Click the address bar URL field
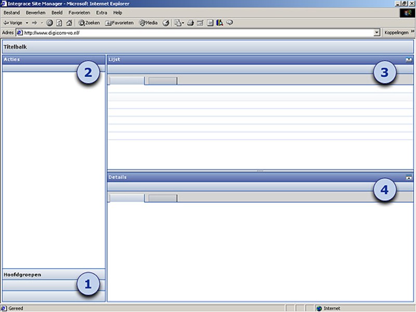 click(198, 32)
